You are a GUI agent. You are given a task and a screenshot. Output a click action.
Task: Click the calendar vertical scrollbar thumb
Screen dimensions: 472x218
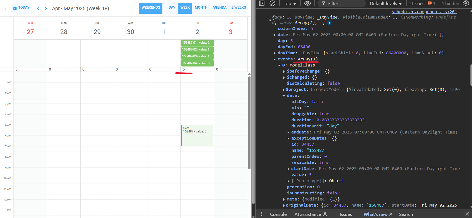click(x=249, y=123)
